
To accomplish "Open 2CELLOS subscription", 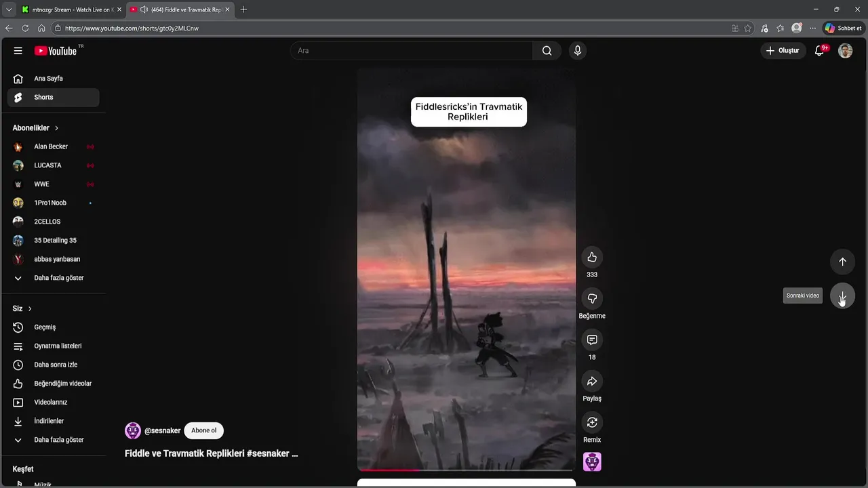I will coord(54,222).
